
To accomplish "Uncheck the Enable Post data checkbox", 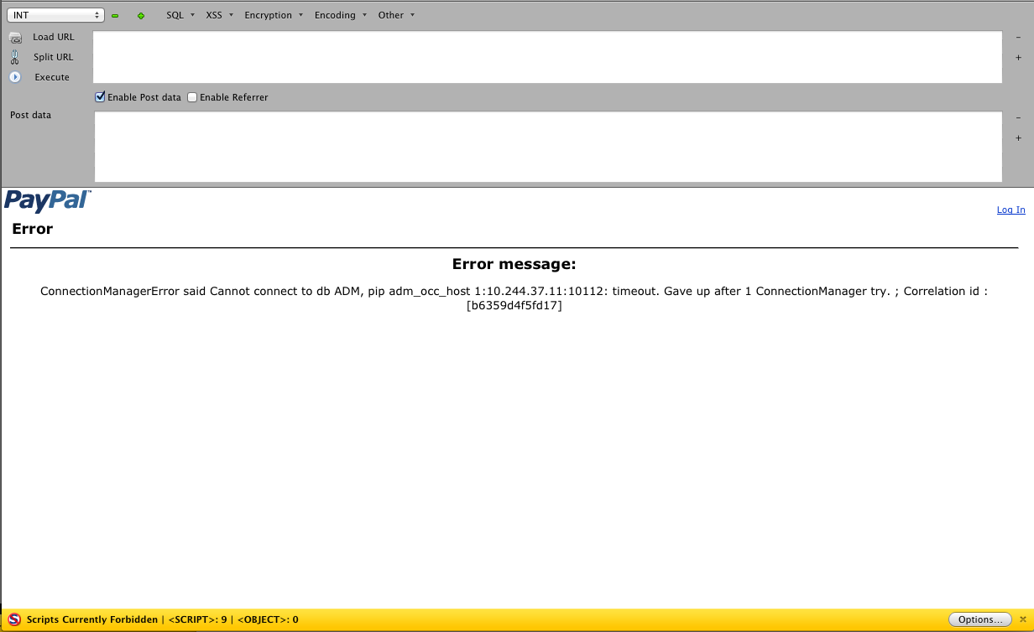I will (100, 97).
